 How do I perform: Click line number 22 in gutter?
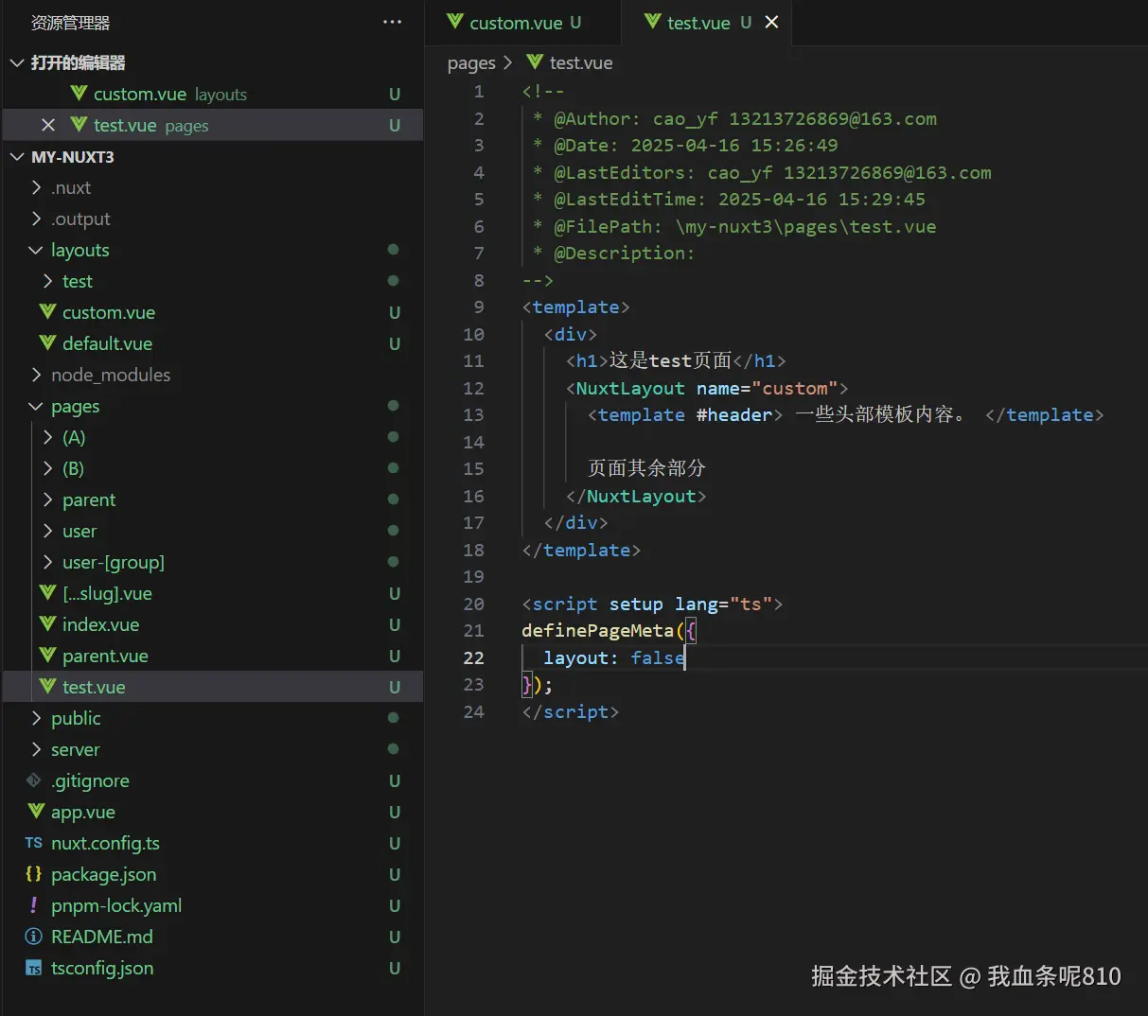pos(473,657)
